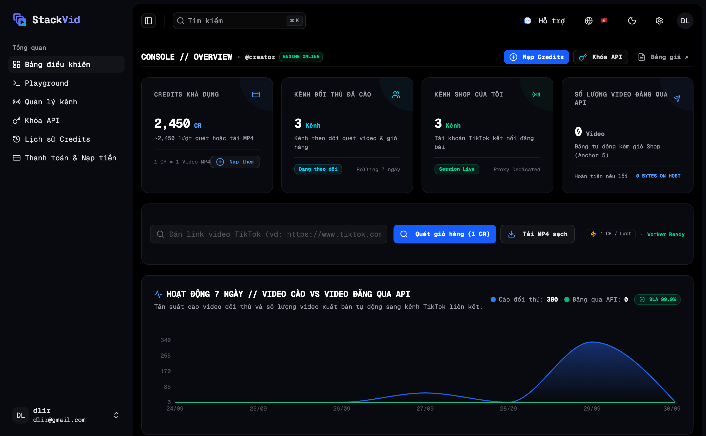Click Tải MP4 sạch download button
The height and width of the screenshot is (436, 706).
click(x=537, y=234)
